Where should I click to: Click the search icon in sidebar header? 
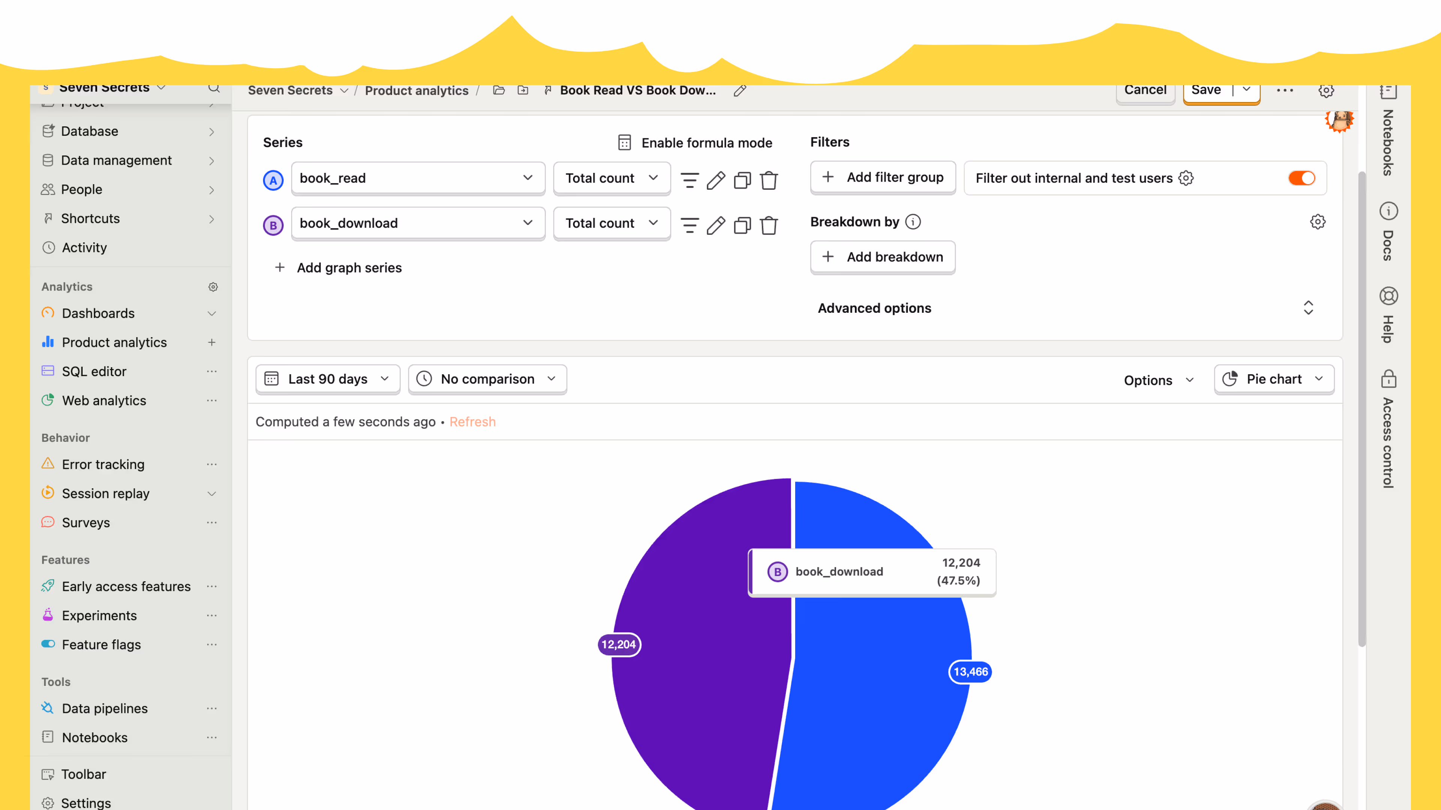[x=213, y=88]
